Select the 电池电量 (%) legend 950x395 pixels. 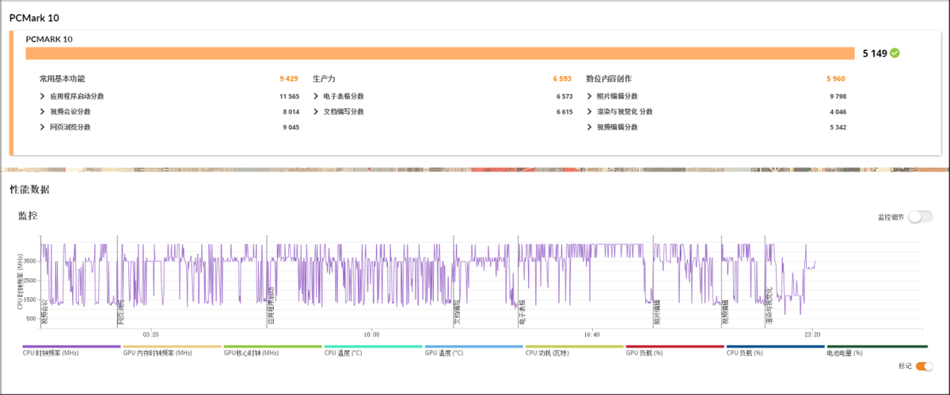pos(876,350)
